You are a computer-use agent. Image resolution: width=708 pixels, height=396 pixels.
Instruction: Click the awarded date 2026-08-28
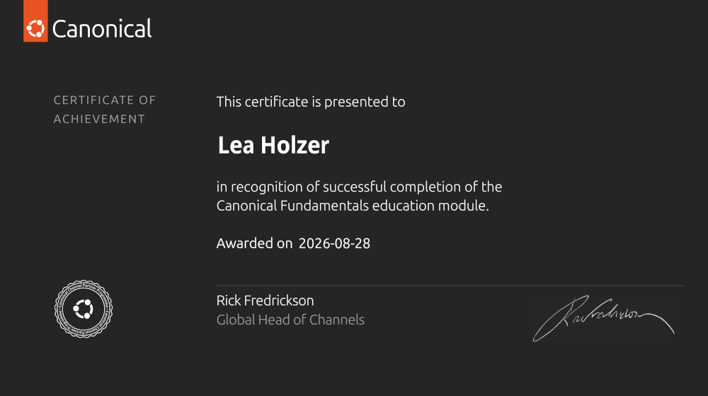tap(334, 243)
